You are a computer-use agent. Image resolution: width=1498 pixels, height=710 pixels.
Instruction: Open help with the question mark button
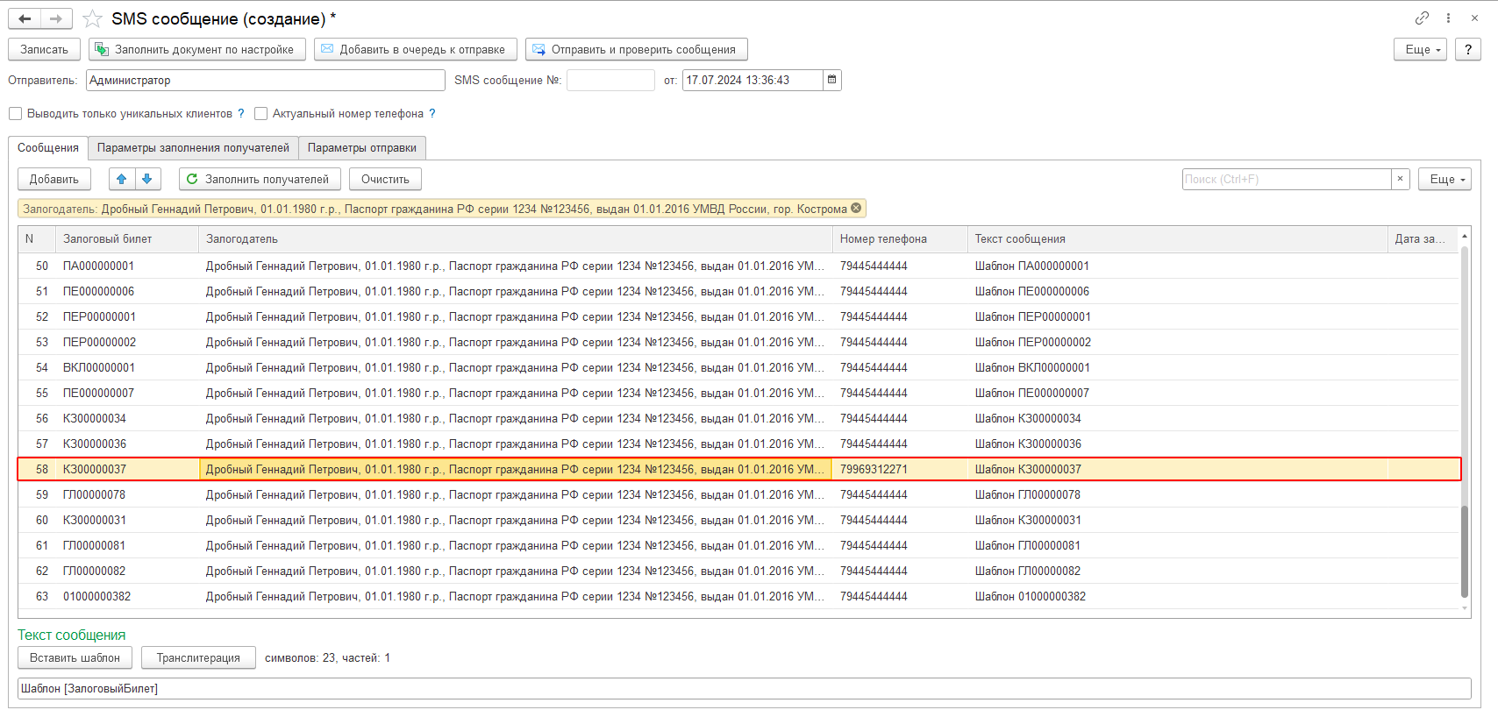click(x=1468, y=49)
